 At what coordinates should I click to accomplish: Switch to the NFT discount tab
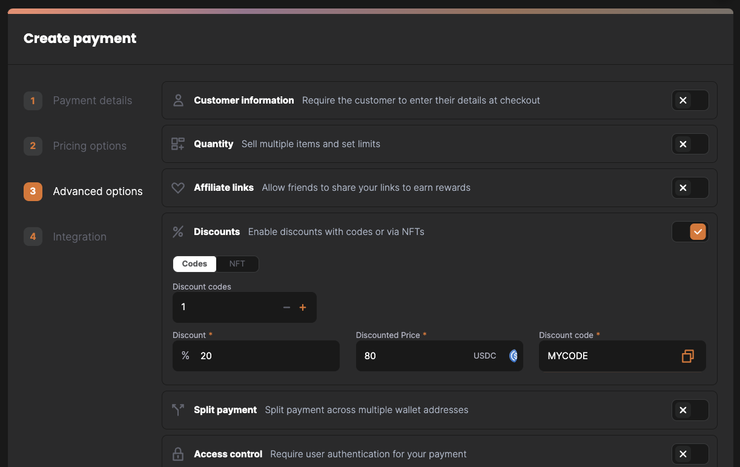coord(237,264)
